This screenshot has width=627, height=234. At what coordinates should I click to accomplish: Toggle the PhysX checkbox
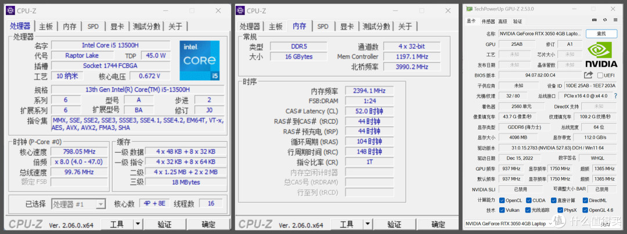pyautogui.click(x=560, y=210)
